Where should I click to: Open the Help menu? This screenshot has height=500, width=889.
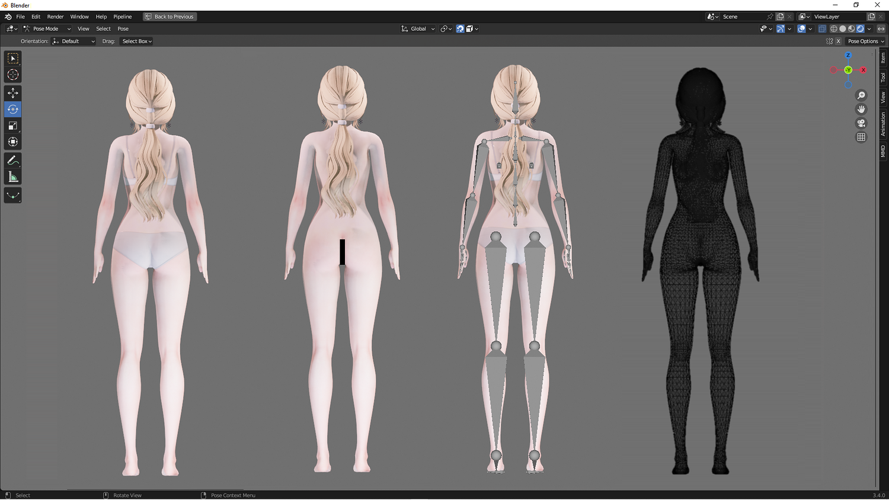click(x=101, y=17)
